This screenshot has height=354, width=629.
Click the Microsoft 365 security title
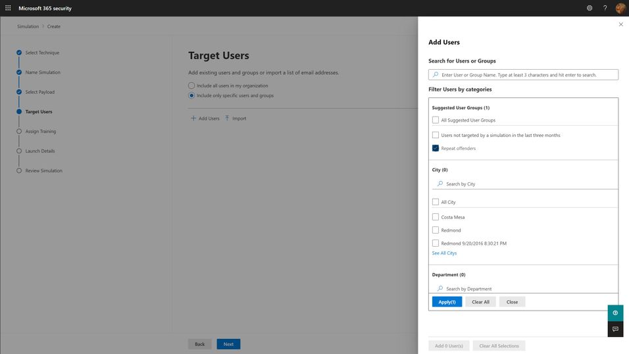(45, 8)
